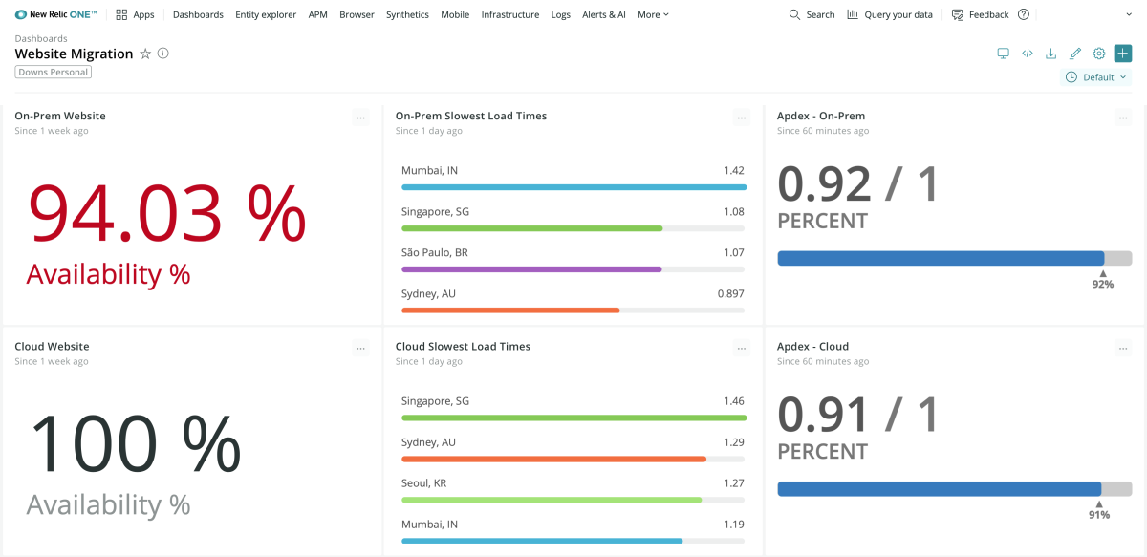This screenshot has height=557, width=1147.
Task: Click the Apdex - On-Prem 92% progress bar
Action: click(x=954, y=258)
